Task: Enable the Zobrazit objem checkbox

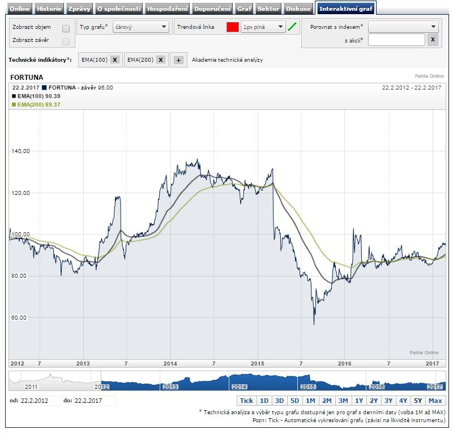Action: point(66,28)
